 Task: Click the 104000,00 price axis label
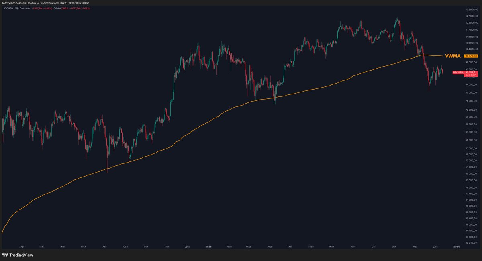[x=471, y=49]
